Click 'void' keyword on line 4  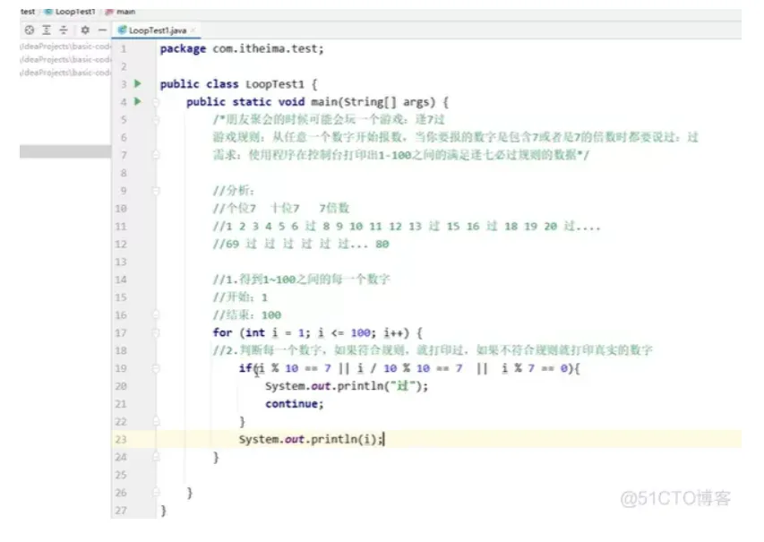pyautogui.click(x=291, y=102)
